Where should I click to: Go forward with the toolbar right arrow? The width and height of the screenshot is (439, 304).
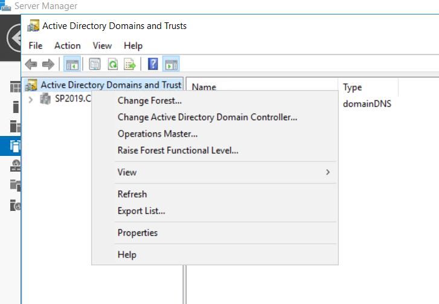click(x=48, y=65)
